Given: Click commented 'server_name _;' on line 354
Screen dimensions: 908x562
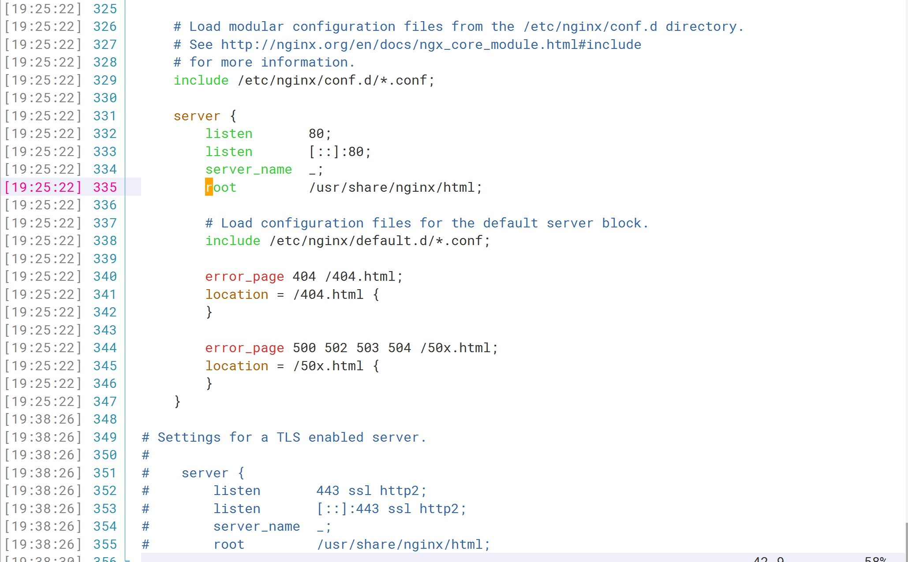Looking at the screenshot, I should click(x=272, y=526).
